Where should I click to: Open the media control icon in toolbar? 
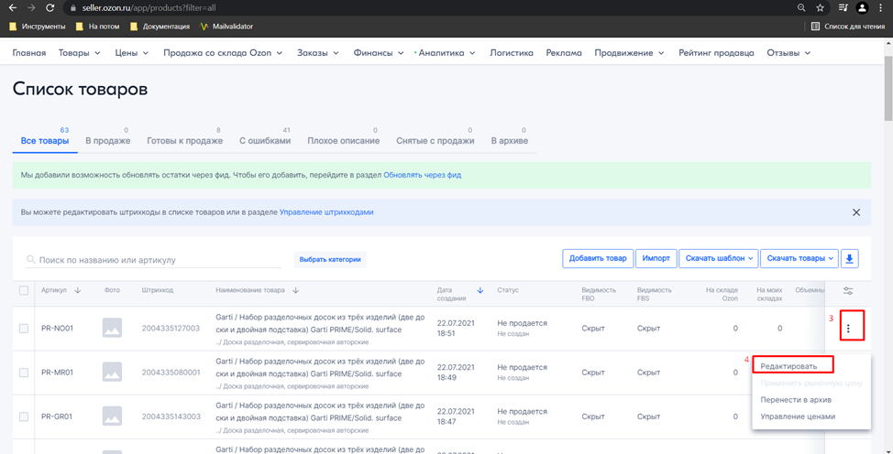(843, 8)
